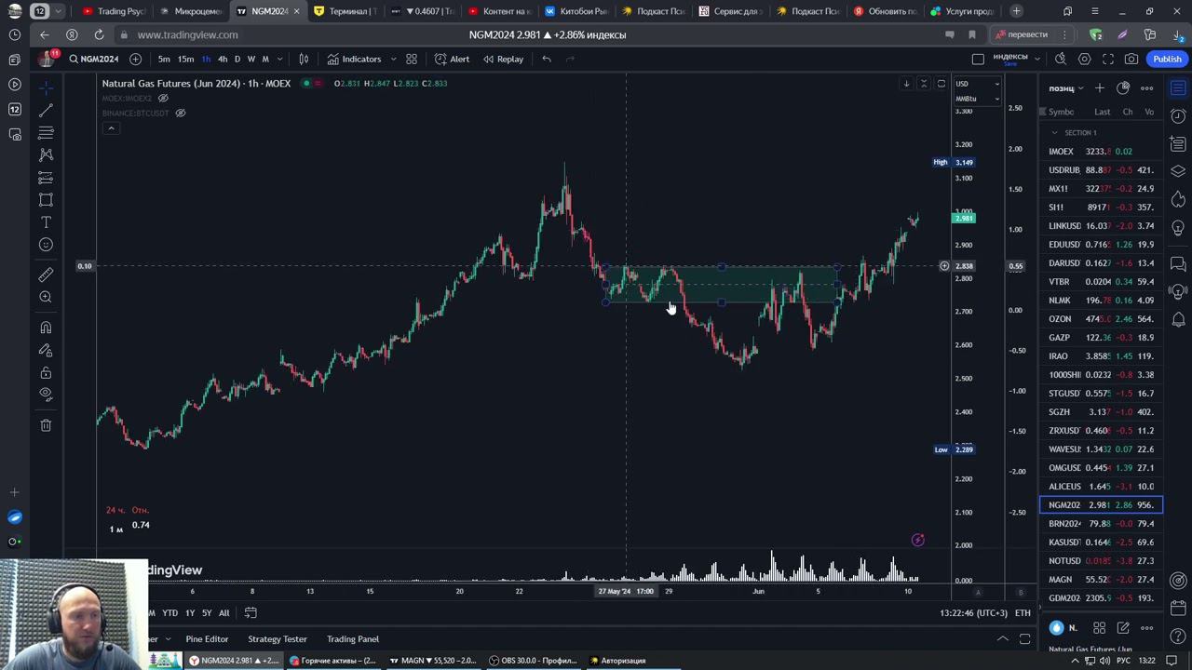Viewport: 1192px width, 670px height.
Task: Take a chart snapshot
Action: (1131, 59)
